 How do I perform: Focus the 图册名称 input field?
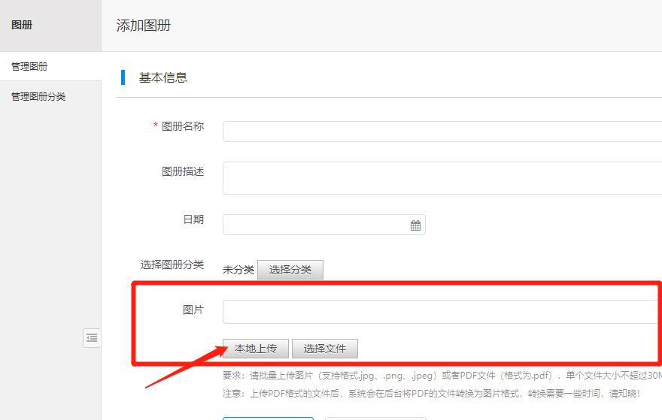442,131
